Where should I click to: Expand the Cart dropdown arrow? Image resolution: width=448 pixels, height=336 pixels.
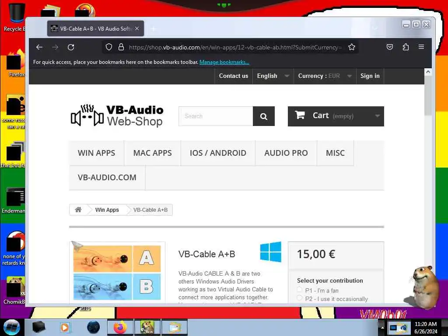(x=378, y=116)
